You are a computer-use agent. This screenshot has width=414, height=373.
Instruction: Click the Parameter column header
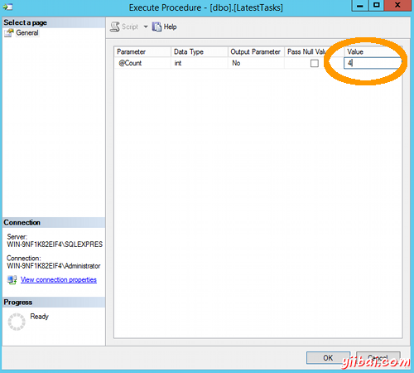pos(142,52)
